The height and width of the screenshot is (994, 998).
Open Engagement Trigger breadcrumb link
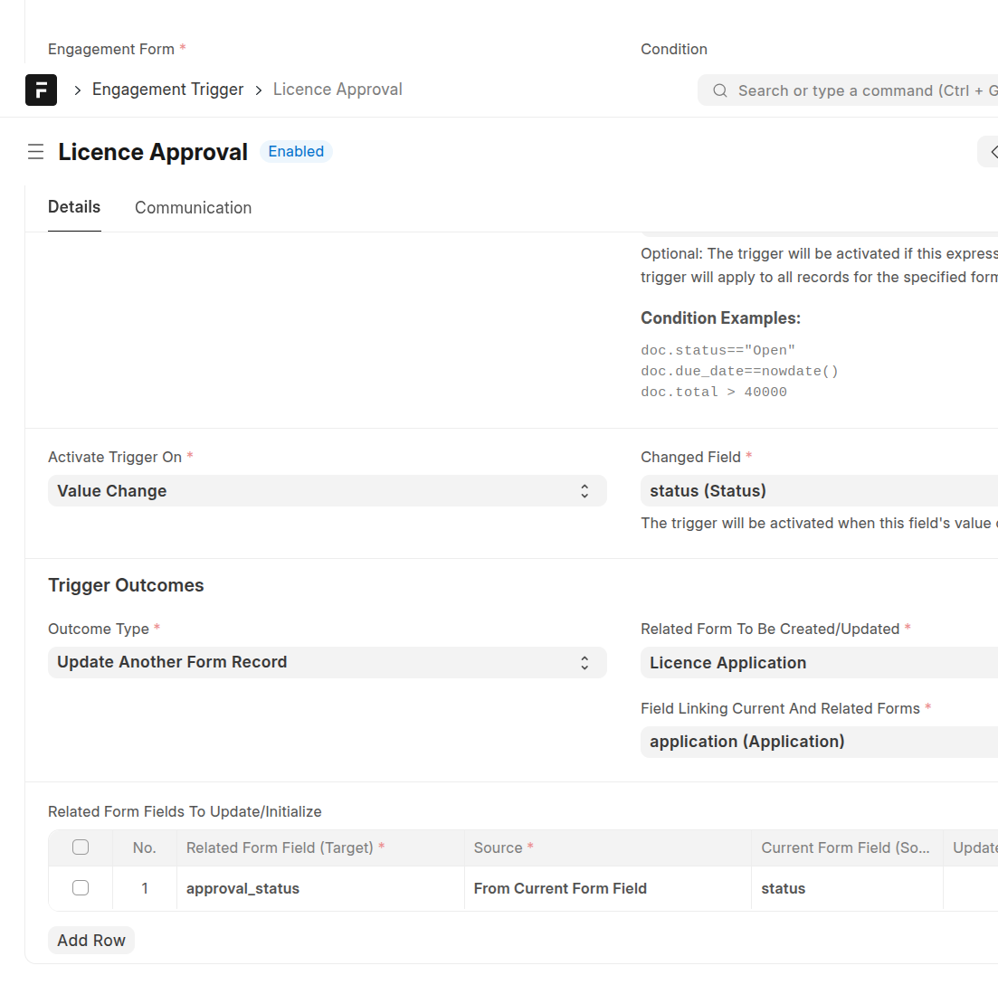[168, 90]
